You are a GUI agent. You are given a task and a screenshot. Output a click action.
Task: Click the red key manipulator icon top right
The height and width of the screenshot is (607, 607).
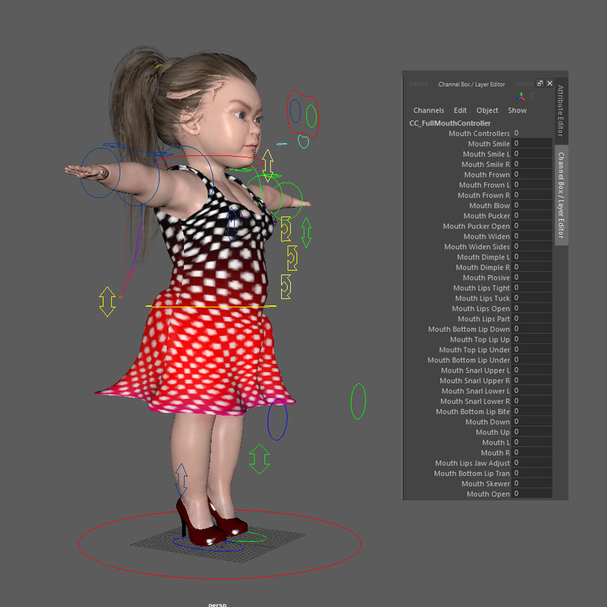547,97
